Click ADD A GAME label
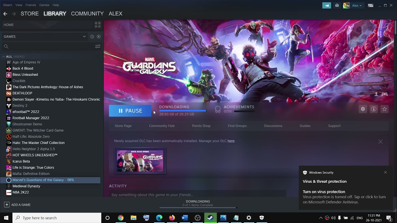397x223 pixels. tap(21, 205)
